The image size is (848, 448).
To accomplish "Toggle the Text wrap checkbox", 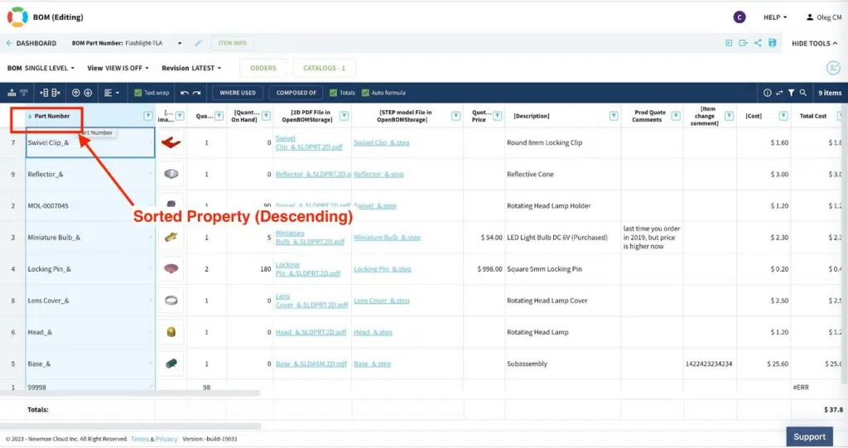I will point(138,93).
